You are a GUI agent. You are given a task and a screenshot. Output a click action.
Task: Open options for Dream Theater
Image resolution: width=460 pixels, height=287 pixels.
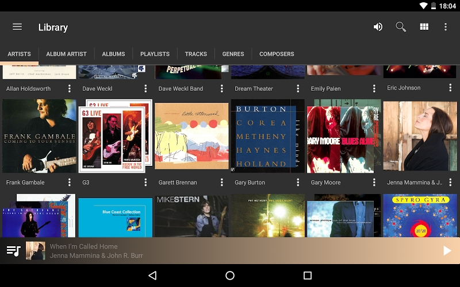coord(298,89)
